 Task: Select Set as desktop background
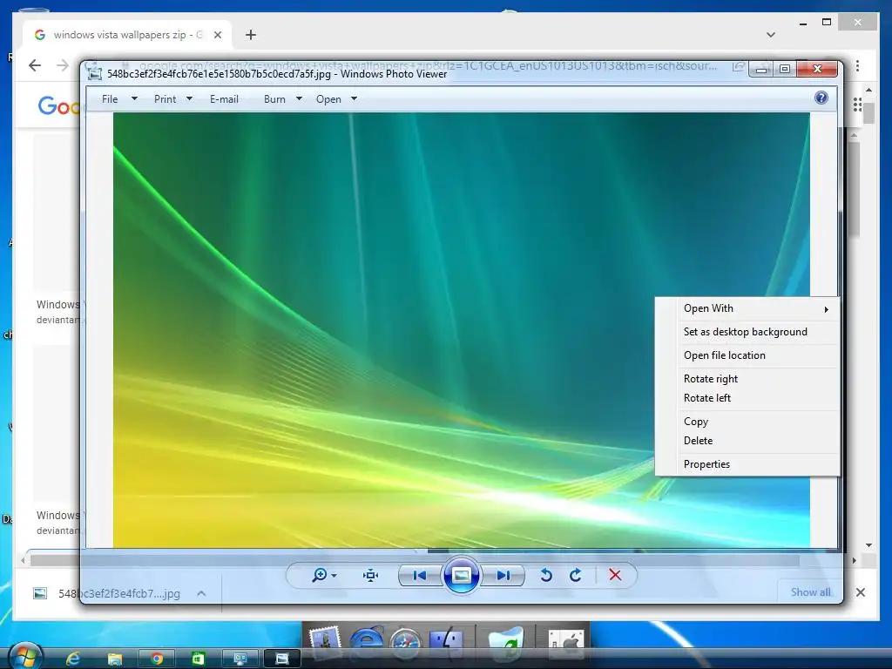747,332
